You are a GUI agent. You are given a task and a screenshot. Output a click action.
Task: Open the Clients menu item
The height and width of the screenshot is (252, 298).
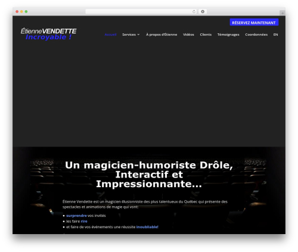[x=206, y=35]
